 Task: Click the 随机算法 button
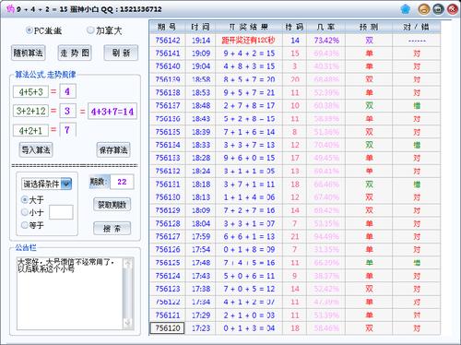pos(28,53)
